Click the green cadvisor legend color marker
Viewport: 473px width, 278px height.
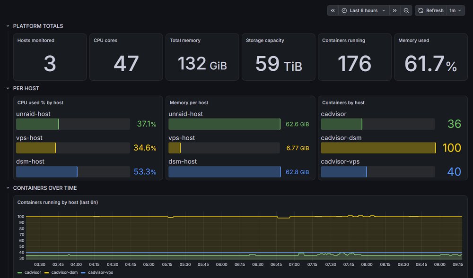[19, 273]
